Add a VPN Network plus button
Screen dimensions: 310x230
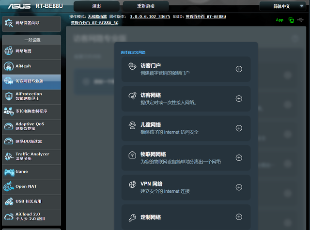pyautogui.click(x=239, y=187)
